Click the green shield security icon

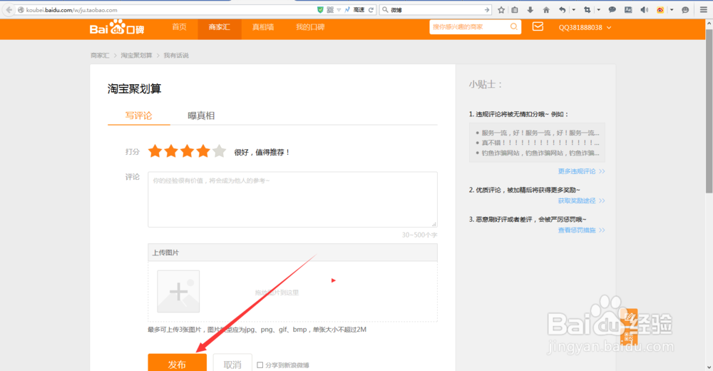coord(320,9)
